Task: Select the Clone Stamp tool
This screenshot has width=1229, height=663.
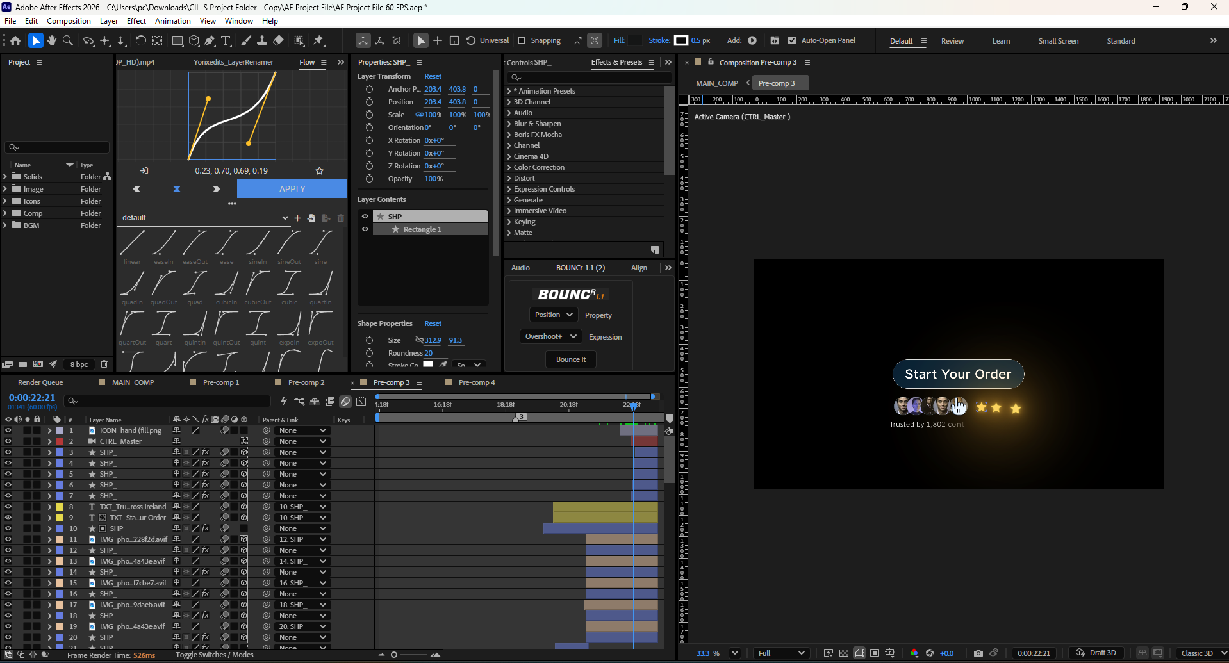Action: [262, 40]
